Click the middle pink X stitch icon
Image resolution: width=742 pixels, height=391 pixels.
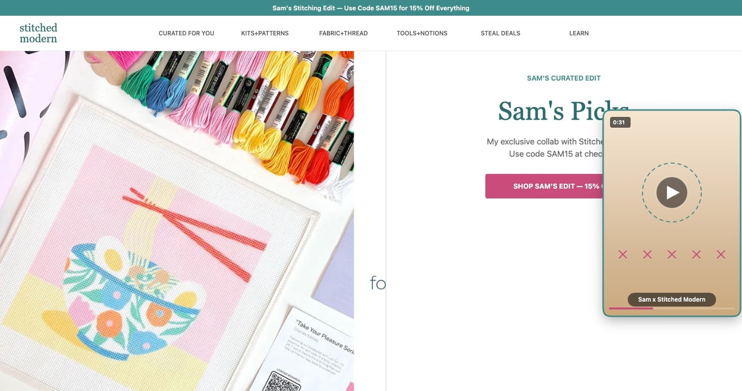[672, 255]
